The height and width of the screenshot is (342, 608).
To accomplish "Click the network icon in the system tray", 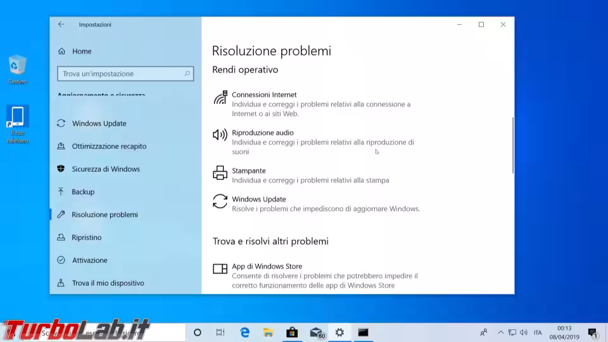I will pos(512,332).
